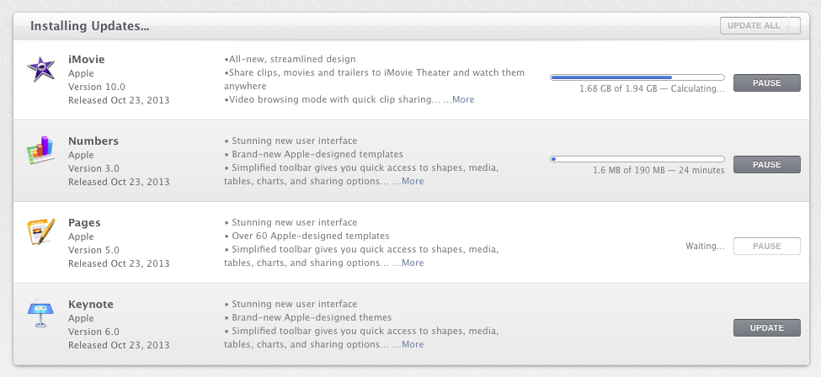Image resolution: width=821 pixels, height=377 pixels.
Task: Click the Update All button
Action: (754, 25)
